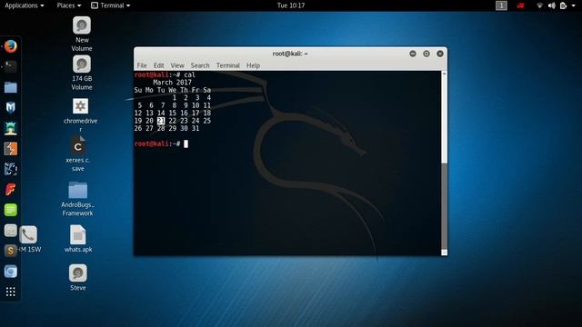Minimize the terminal window
The image size is (582, 327).
(413, 54)
